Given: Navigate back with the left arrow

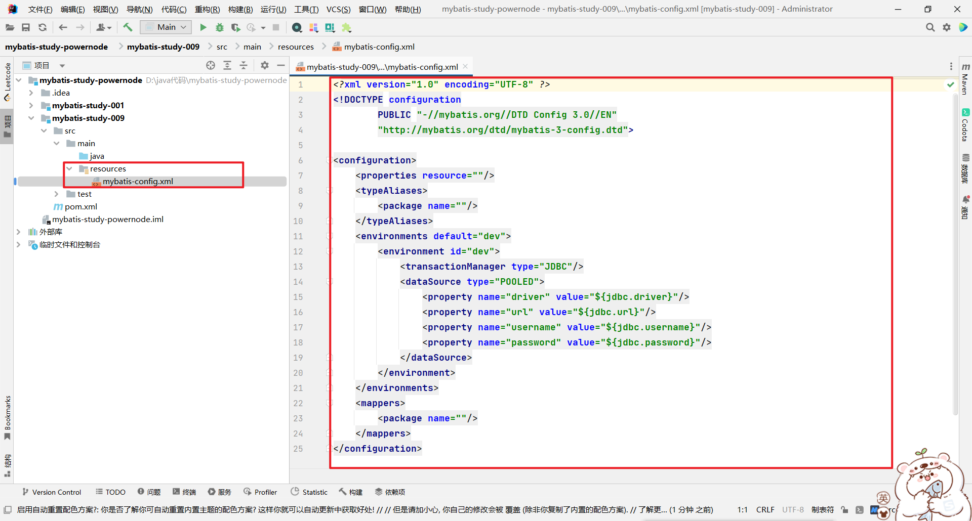Looking at the screenshot, I should 63,27.
